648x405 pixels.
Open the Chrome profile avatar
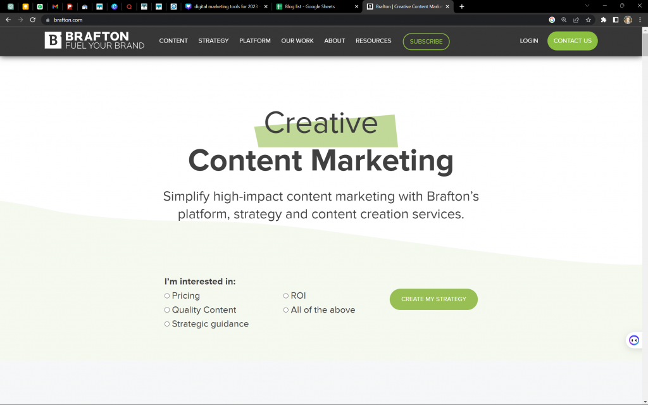click(x=628, y=20)
